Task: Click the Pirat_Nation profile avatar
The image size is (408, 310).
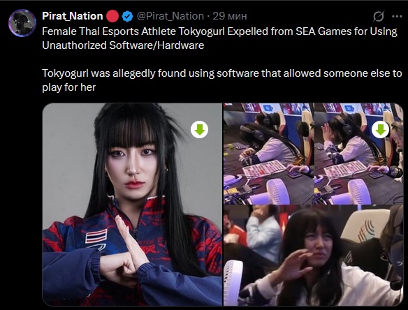Action: (22, 23)
